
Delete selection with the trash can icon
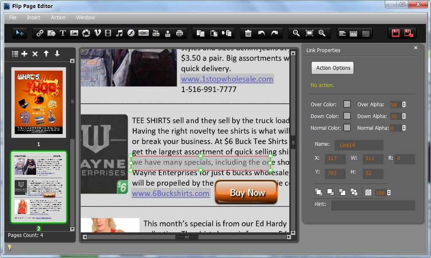[248, 33]
